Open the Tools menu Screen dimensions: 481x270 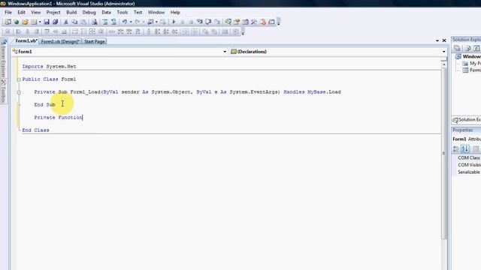122,12
